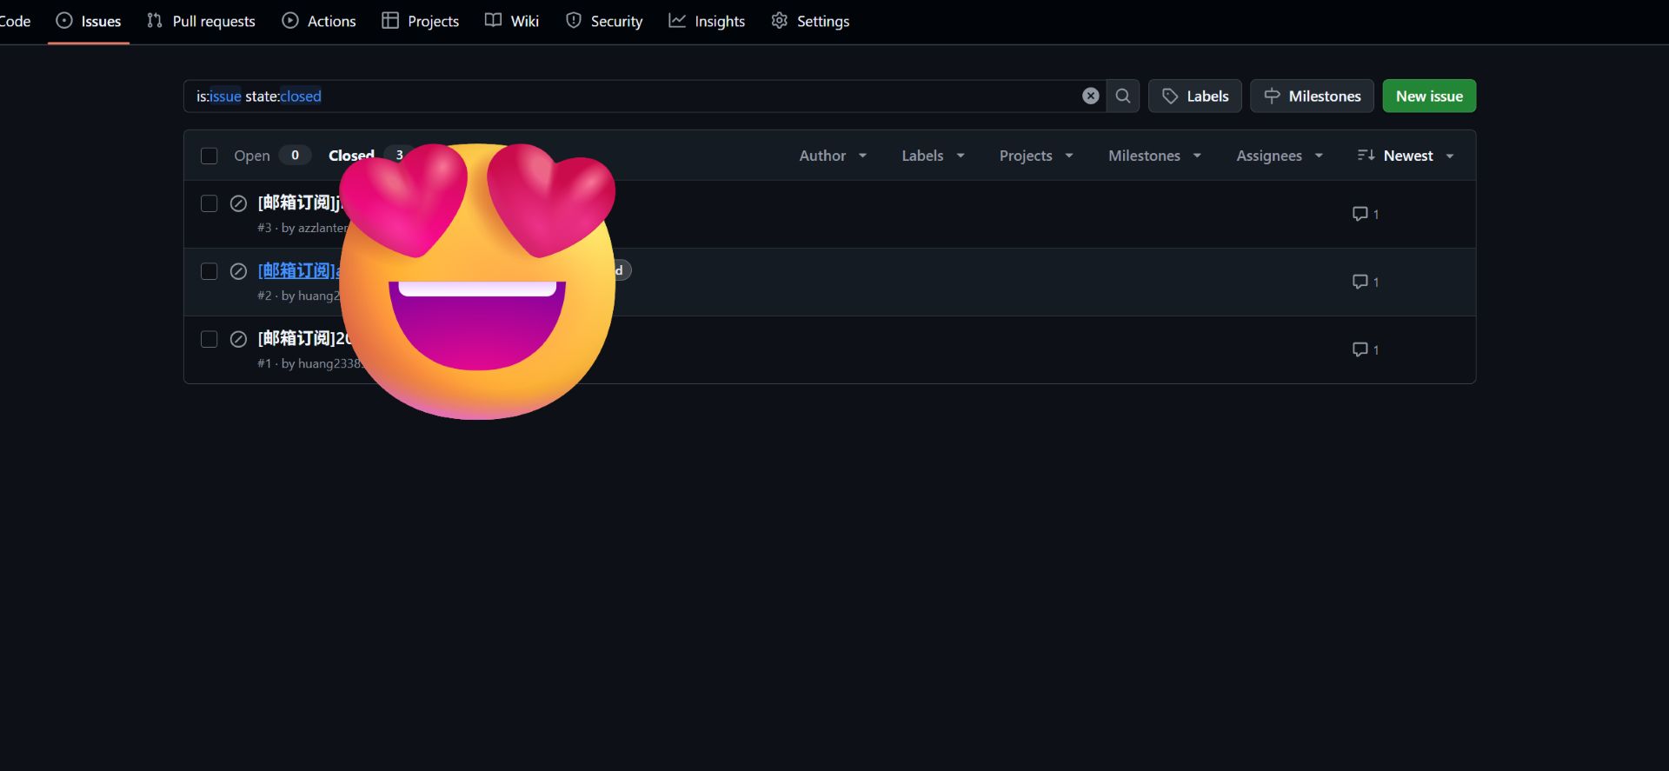The image size is (1669, 771).
Task: Click closed status icon of issue #3
Action: coord(238,203)
